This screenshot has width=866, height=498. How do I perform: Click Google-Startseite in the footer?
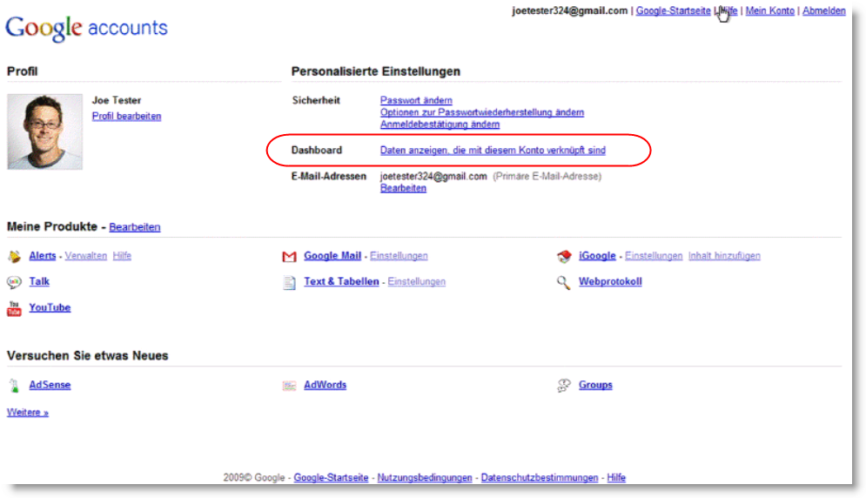click(x=331, y=478)
